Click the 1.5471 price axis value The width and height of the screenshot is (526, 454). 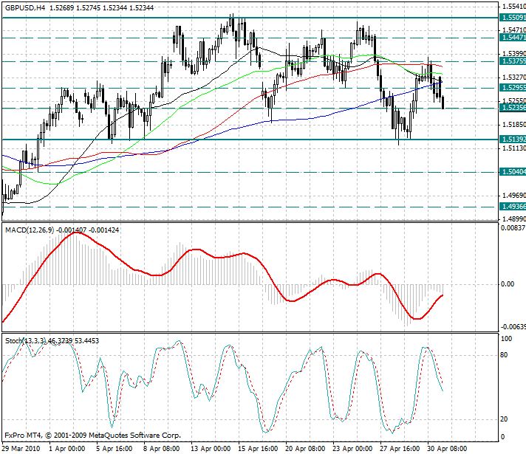point(514,30)
